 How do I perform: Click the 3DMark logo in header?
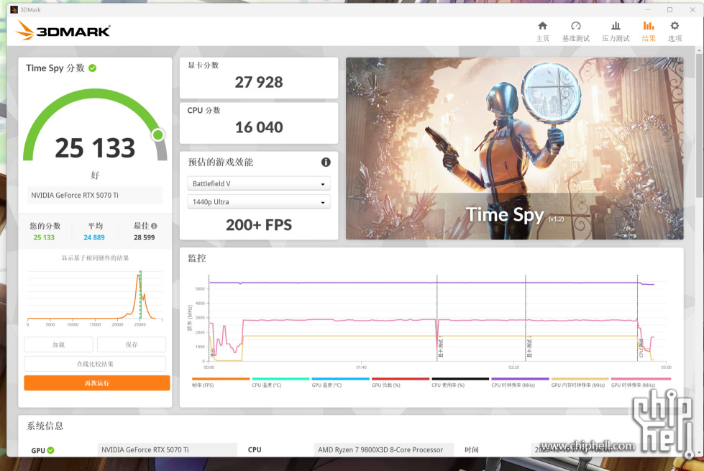coord(63,31)
